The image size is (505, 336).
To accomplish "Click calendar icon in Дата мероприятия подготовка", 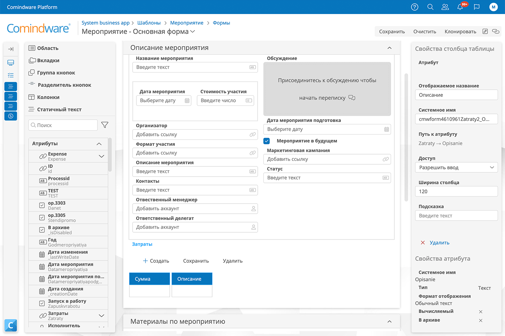I will 386,129.
